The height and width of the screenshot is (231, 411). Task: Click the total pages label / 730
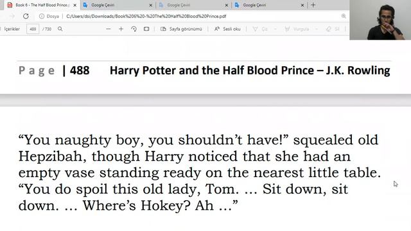(x=47, y=29)
